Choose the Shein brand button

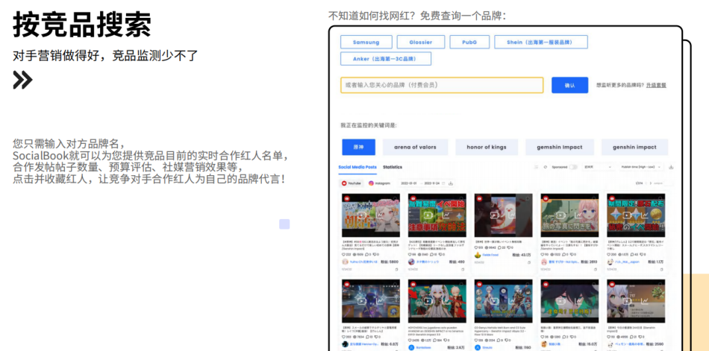click(541, 42)
